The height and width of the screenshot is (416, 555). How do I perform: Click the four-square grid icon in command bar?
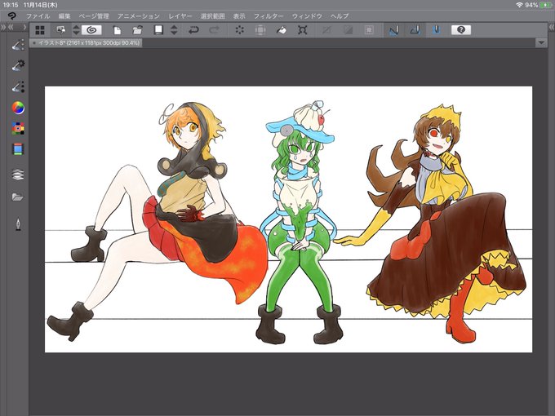(x=40, y=30)
